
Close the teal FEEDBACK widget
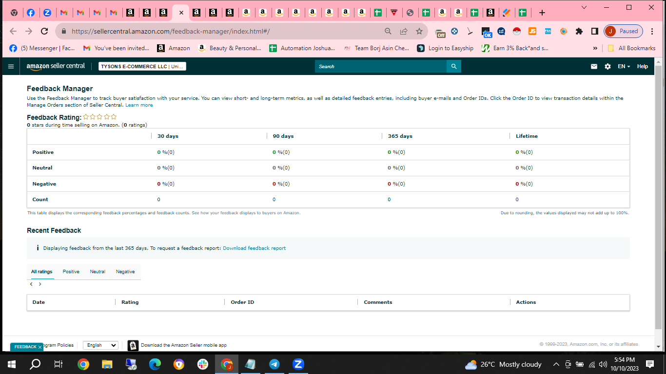click(40, 347)
